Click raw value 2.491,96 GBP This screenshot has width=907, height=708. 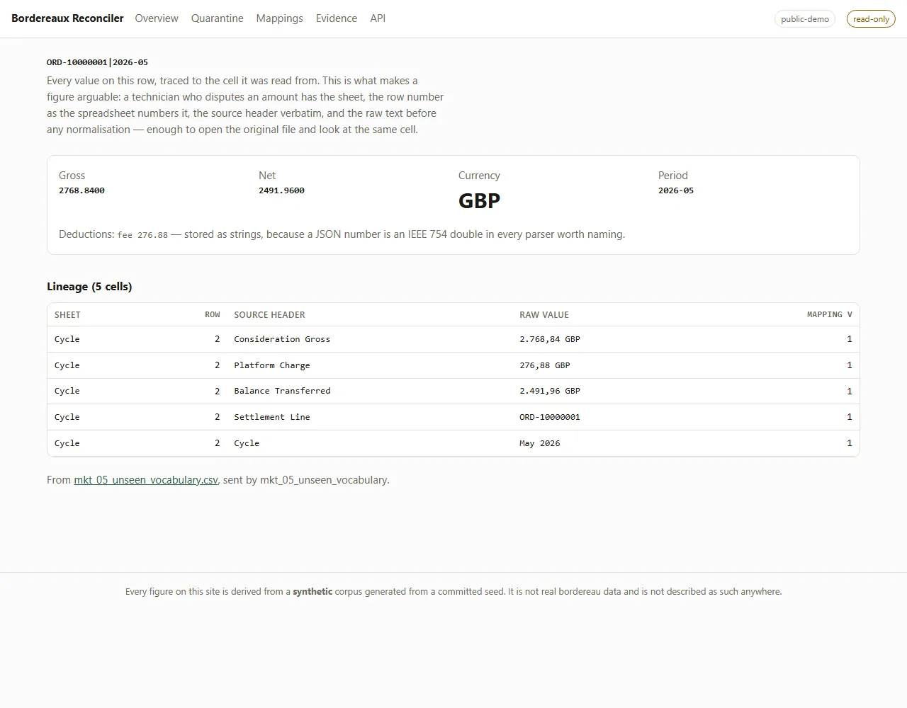coord(550,391)
